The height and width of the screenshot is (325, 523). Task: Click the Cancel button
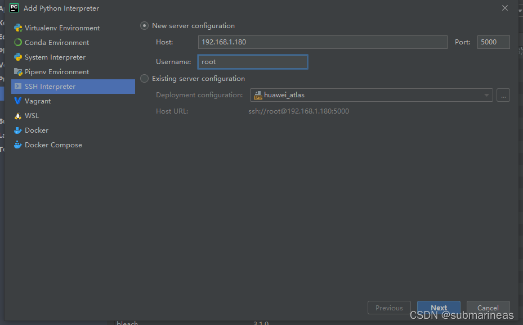coord(488,308)
